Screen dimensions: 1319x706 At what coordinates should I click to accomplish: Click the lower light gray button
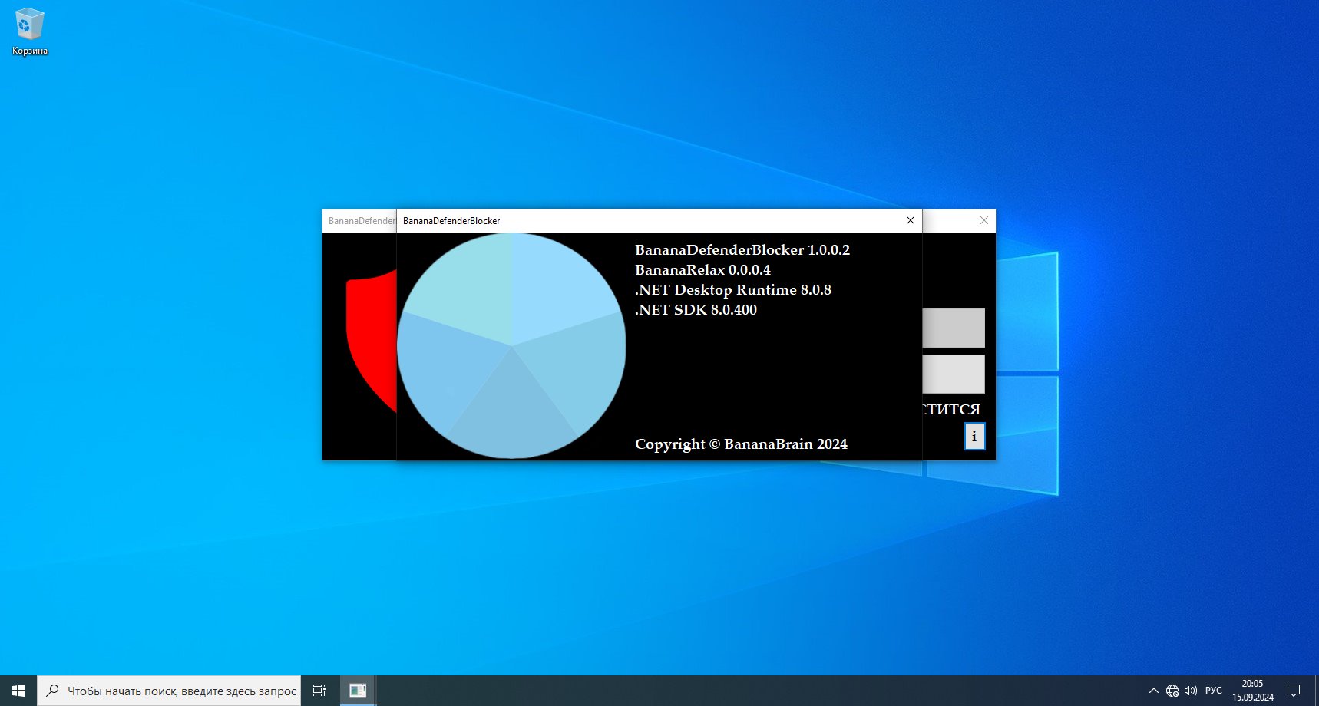pyautogui.click(x=954, y=374)
